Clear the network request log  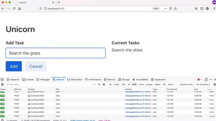[x=2, y=84]
